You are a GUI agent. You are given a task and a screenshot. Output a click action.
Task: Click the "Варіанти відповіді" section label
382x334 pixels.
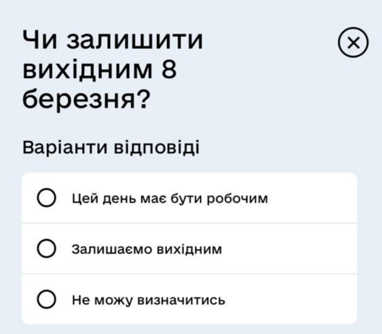pos(111,147)
